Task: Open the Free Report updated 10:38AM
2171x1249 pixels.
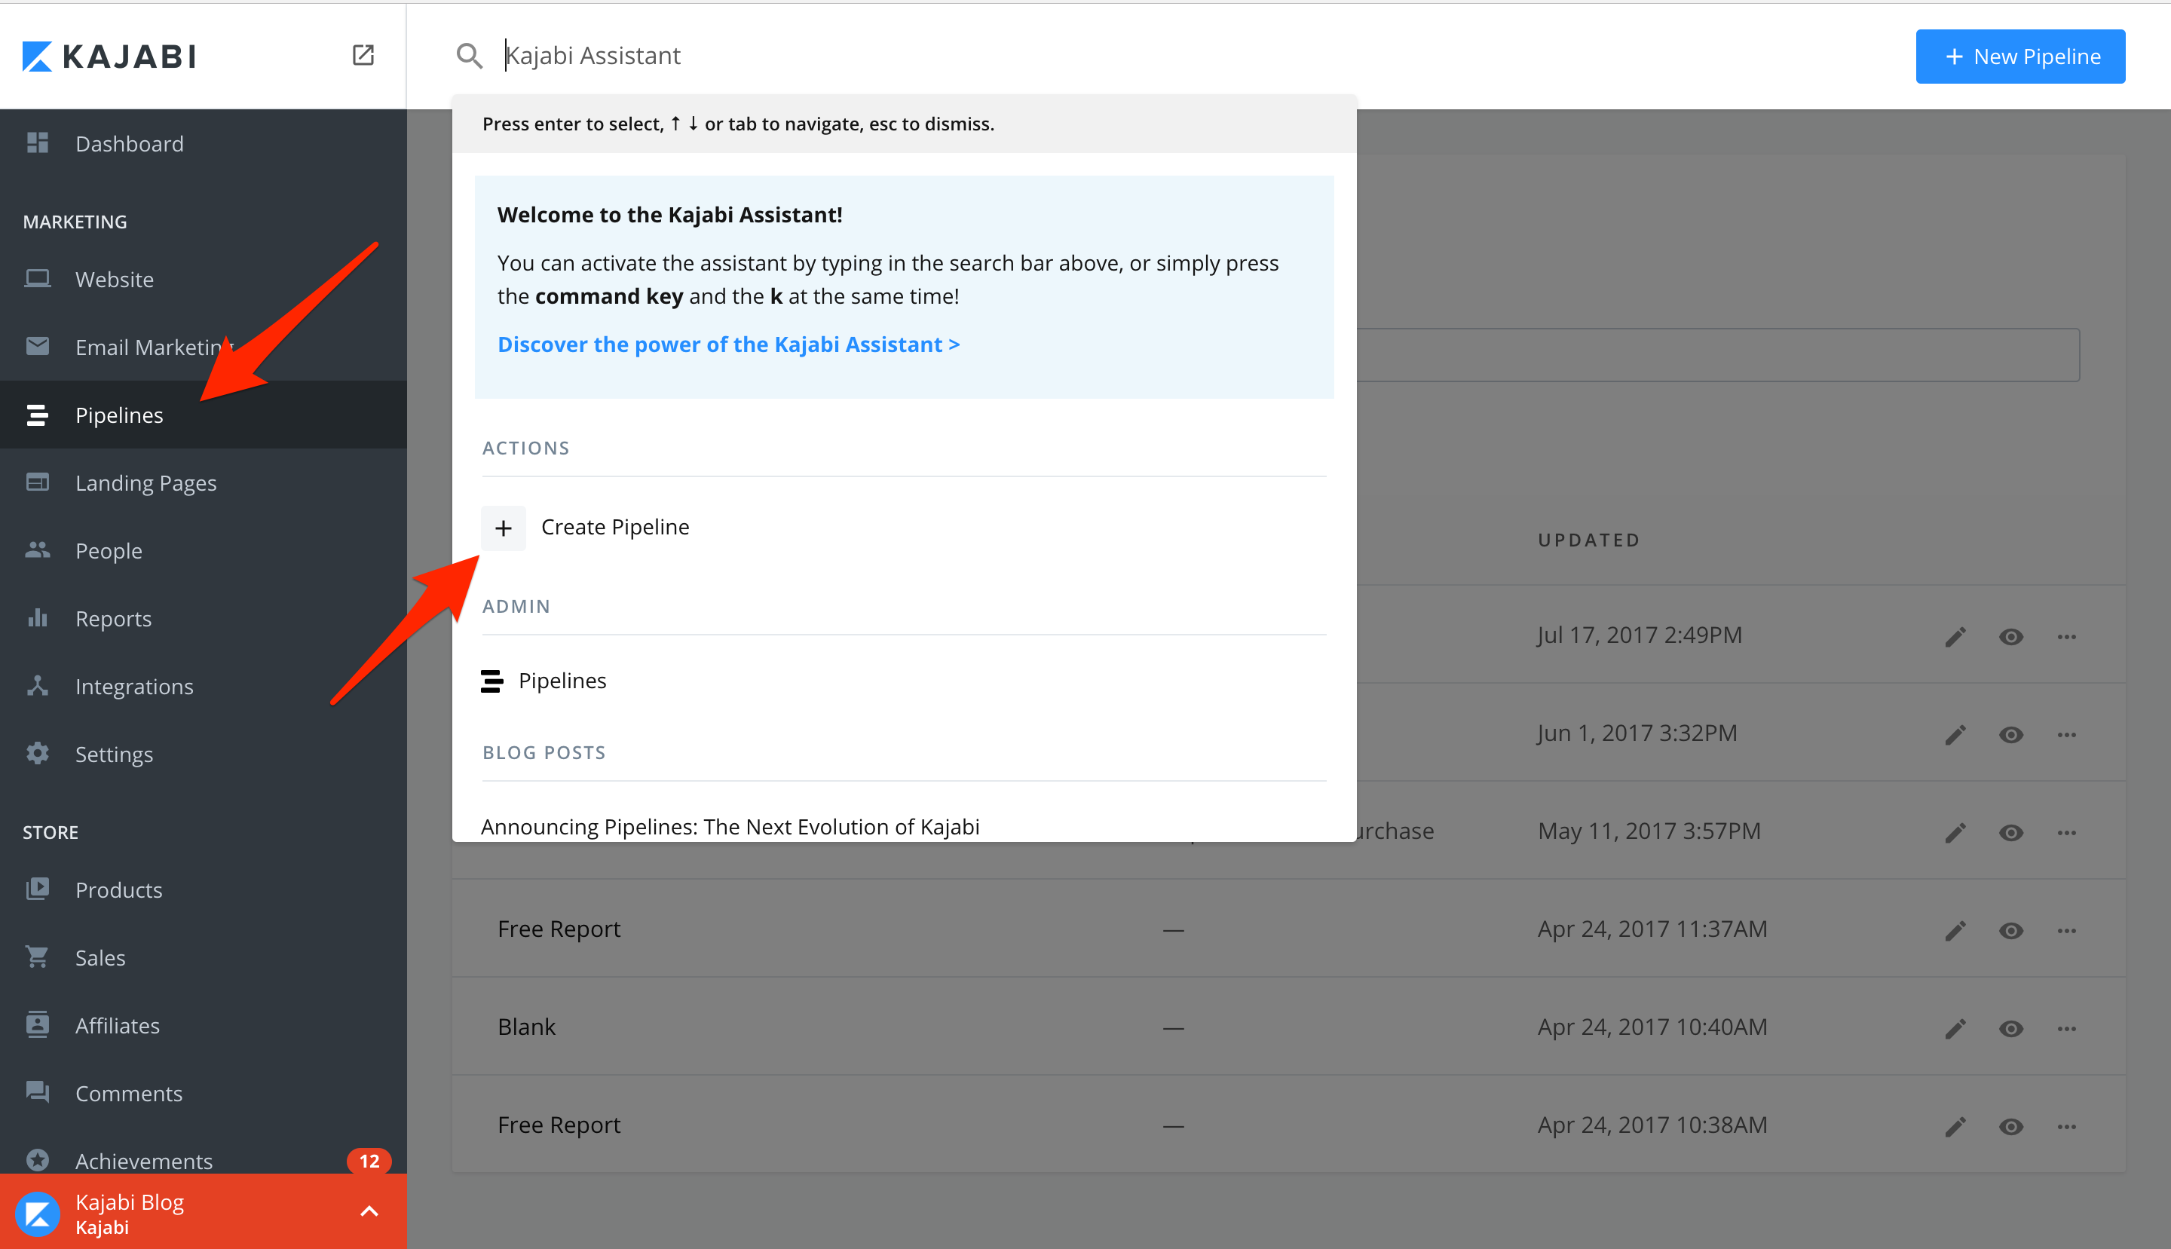Action: tap(559, 1125)
